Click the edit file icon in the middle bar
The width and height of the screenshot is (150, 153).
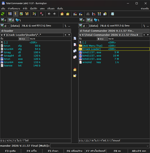75,45
